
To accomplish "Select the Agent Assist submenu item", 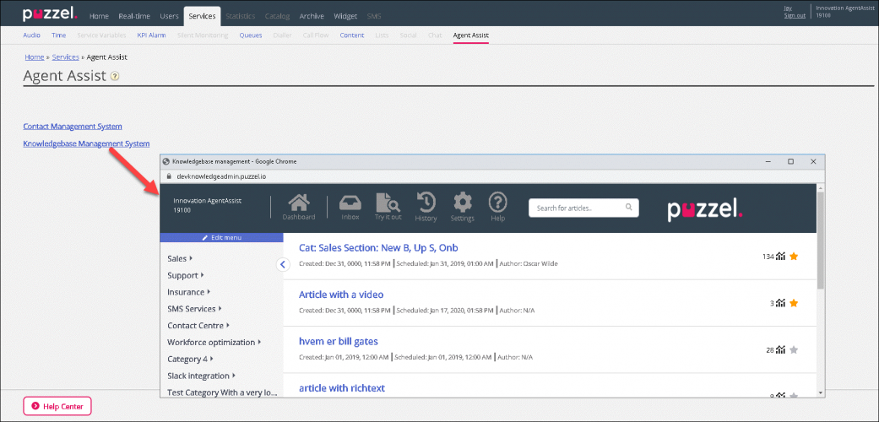I will tap(471, 35).
